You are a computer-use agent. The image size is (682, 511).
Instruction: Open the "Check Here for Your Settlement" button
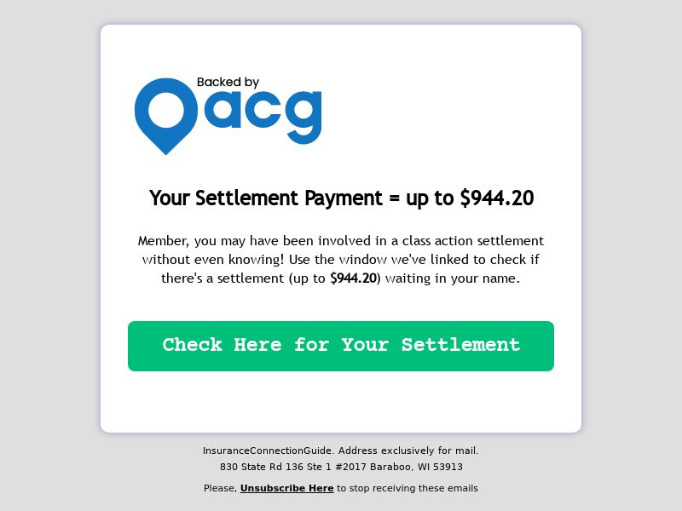(x=341, y=347)
